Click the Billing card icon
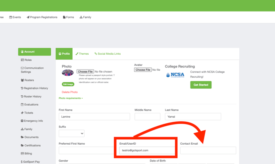 (x=22, y=154)
